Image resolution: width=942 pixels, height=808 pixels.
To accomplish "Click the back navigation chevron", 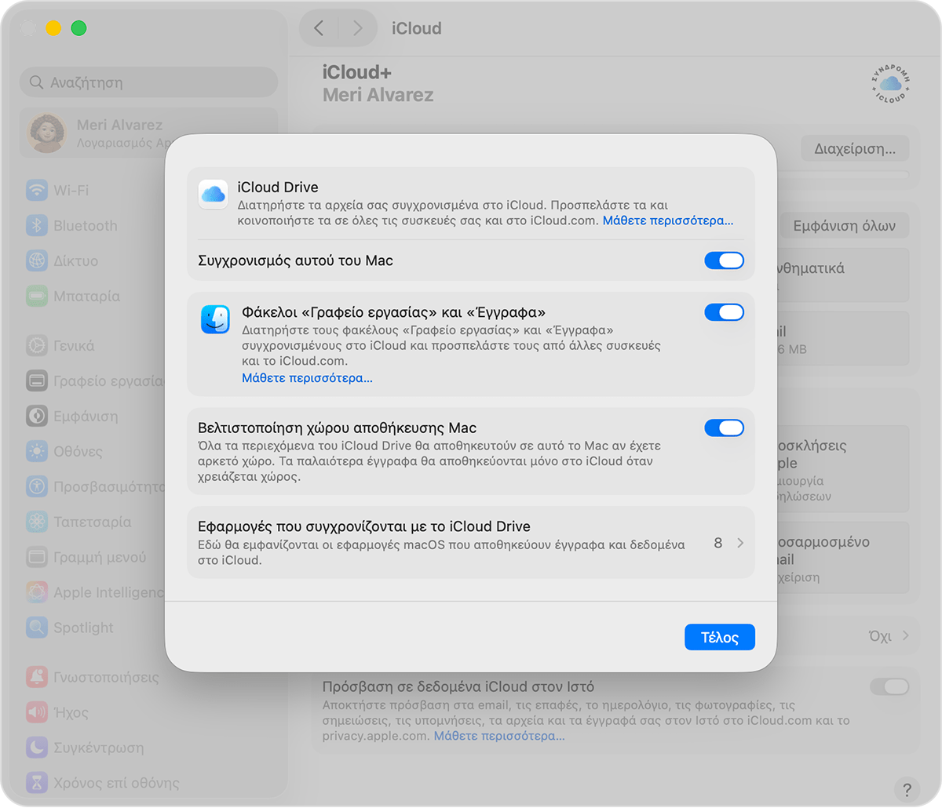I will (319, 27).
